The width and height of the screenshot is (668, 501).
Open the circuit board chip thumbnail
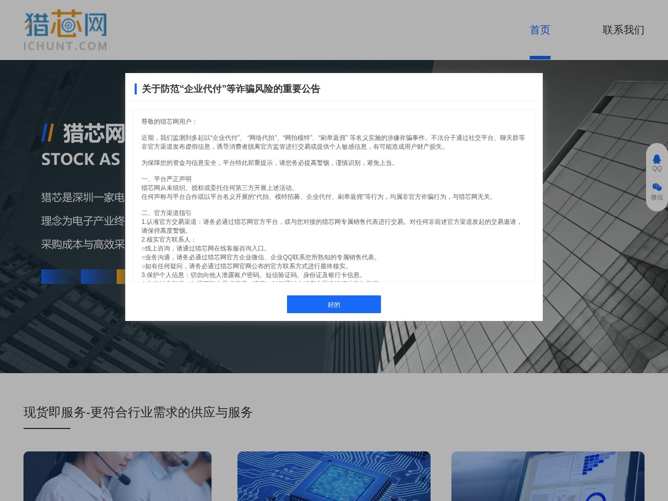click(333, 476)
